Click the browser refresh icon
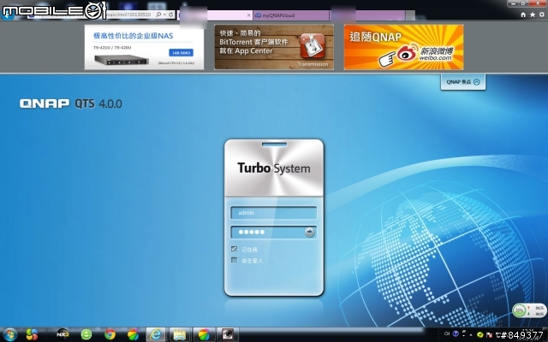The image size is (548, 342). (x=170, y=15)
